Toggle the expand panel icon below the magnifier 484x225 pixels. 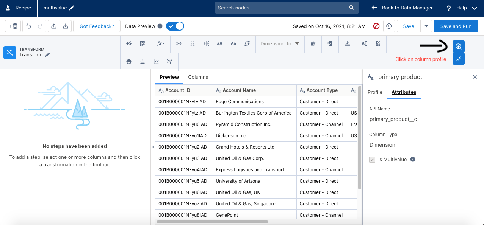coord(458,59)
